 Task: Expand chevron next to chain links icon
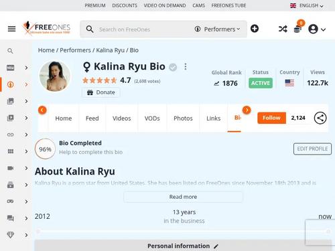(26, 135)
